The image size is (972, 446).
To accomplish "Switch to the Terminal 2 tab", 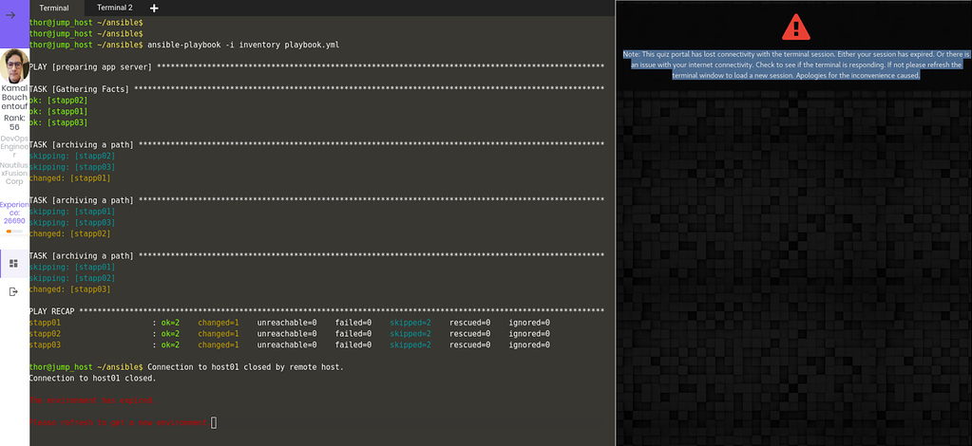I will pos(115,8).
